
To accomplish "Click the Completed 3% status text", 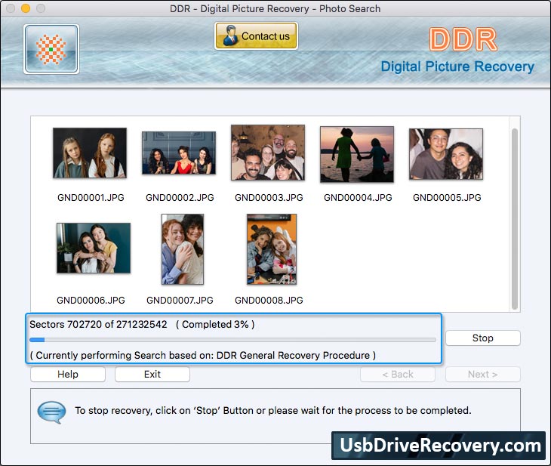I will tap(215, 324).
